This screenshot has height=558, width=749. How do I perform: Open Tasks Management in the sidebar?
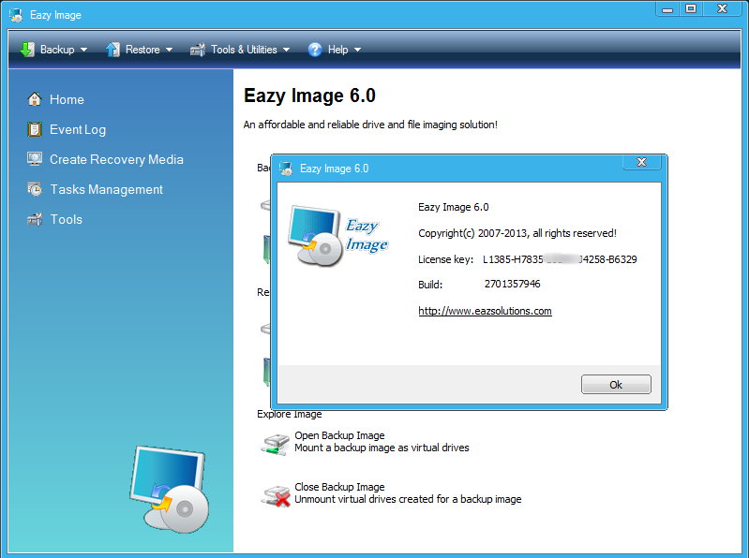[107, 189]
